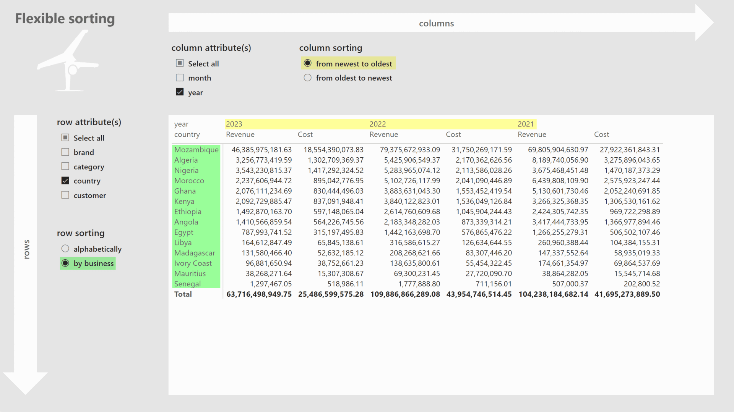The width and height of the screenshot is (734, 412).
Task: Click the Total row label
Action: click(x=183, y=294)
